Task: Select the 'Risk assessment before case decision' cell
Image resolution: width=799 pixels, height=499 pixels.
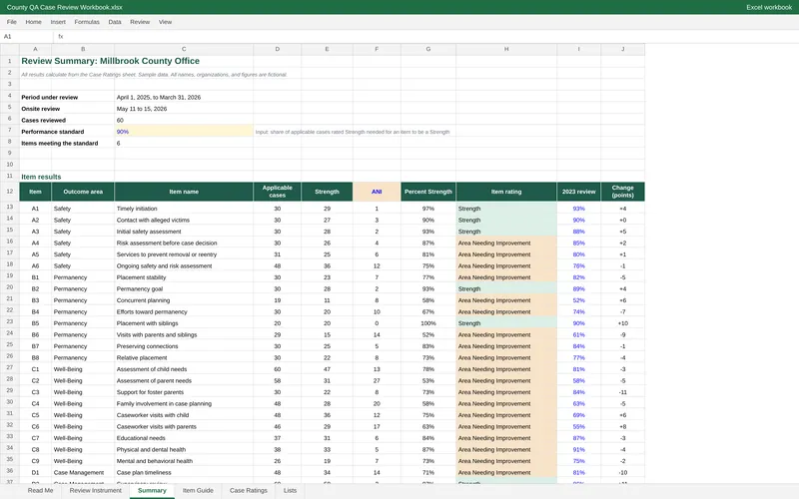Action: [x=184, y=243]
